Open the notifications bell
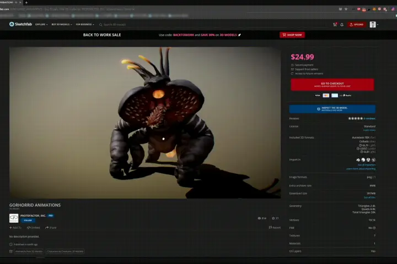 click(342, 25)
